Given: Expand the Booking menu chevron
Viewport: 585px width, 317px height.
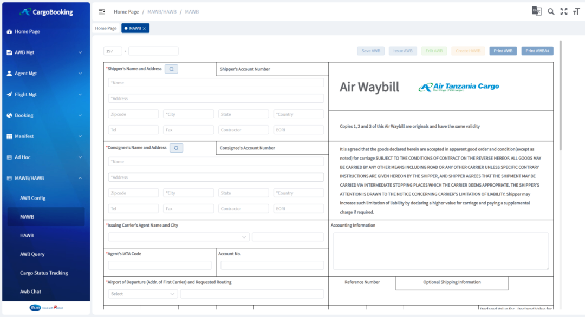Looking at the screenshot, I should pos(80,115).
